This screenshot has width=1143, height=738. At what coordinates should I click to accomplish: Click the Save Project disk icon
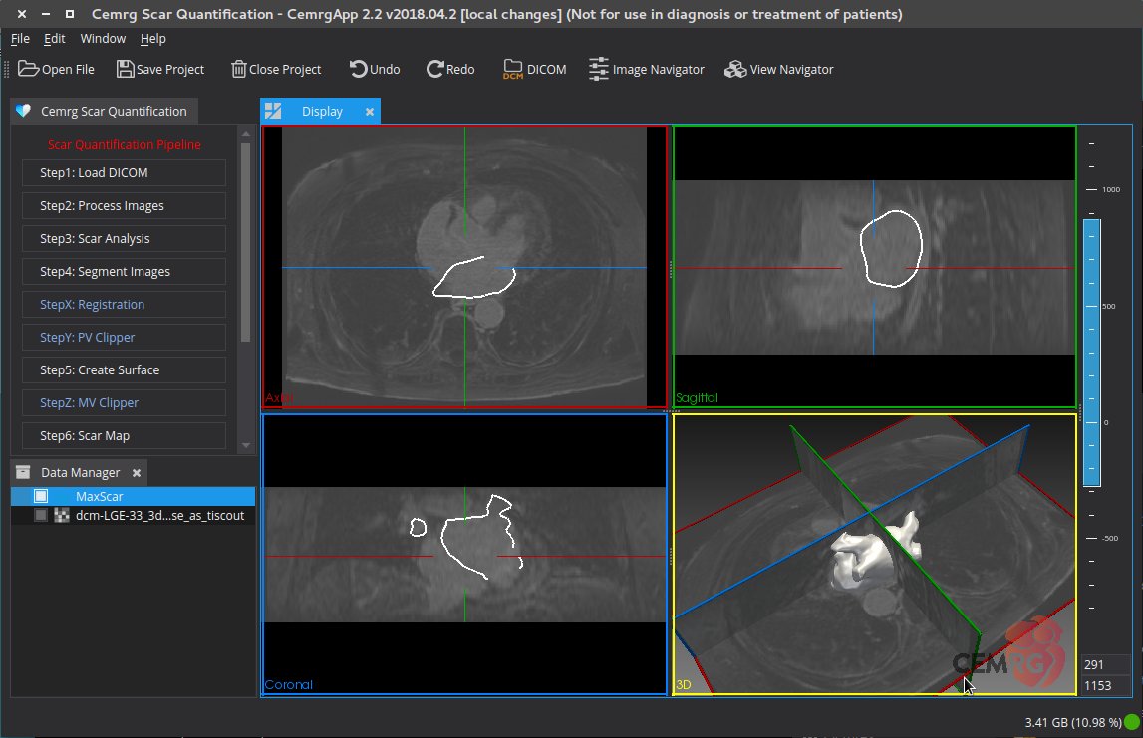pos(125,69)
